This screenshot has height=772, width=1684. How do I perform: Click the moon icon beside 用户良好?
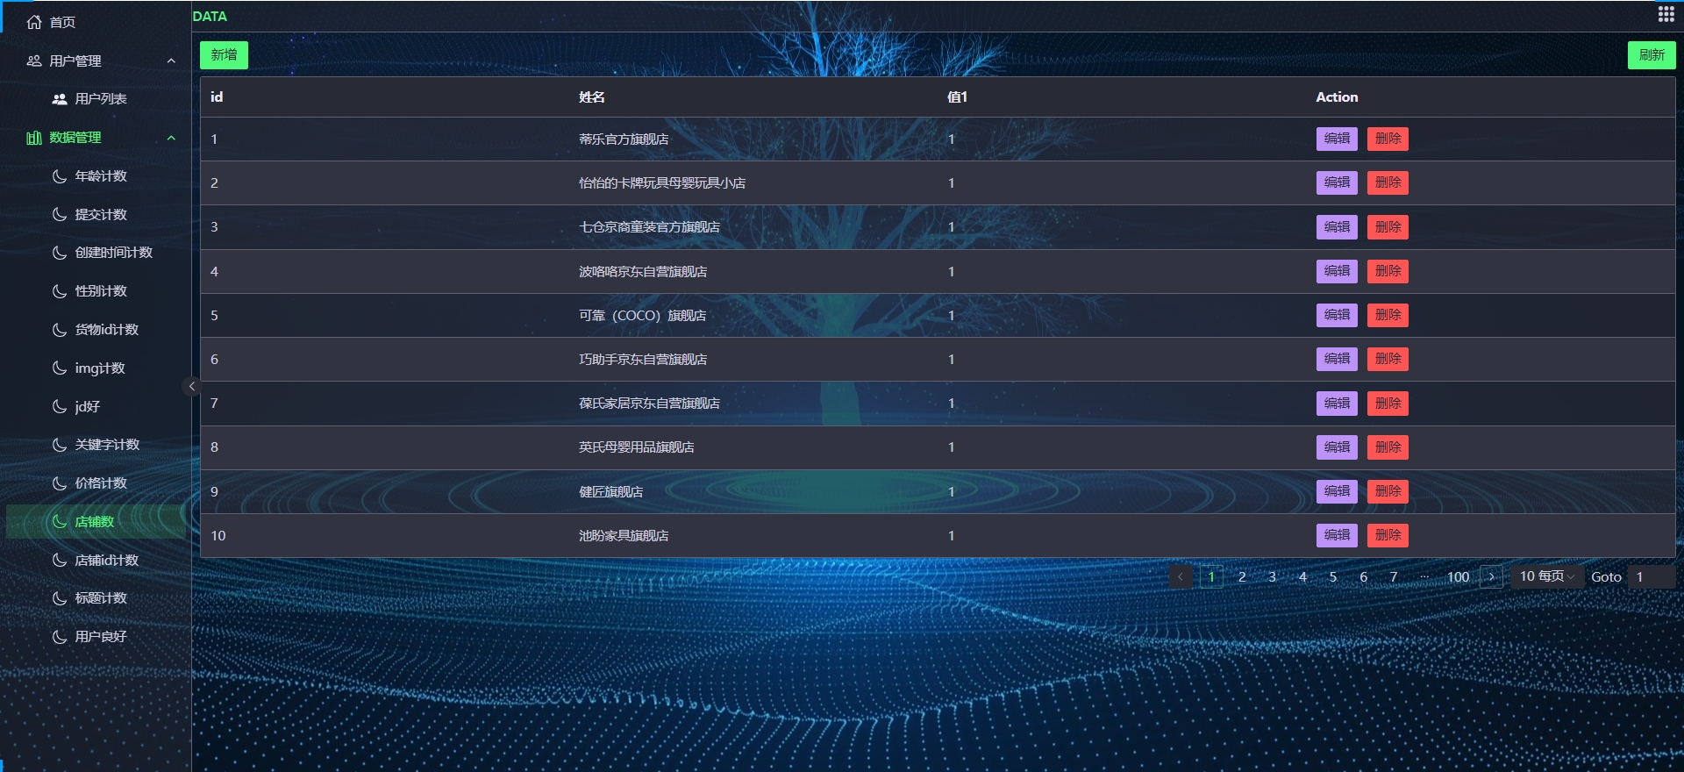point(60,637)
